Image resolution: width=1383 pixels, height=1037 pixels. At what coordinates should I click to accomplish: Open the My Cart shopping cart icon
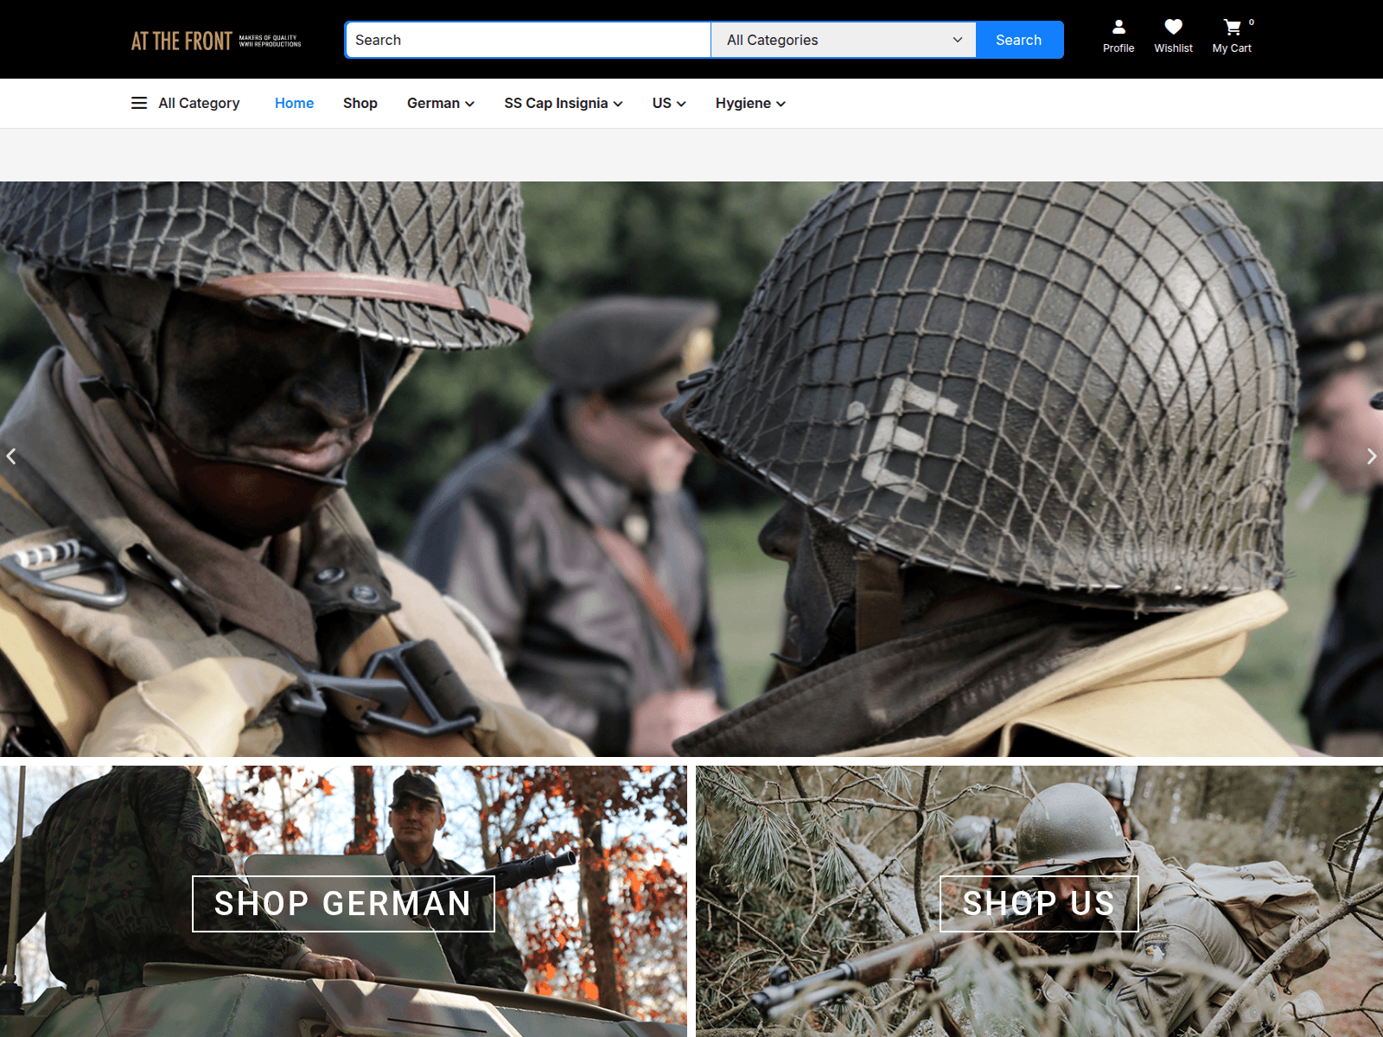pyautogui.click(x=1232, y=28)
